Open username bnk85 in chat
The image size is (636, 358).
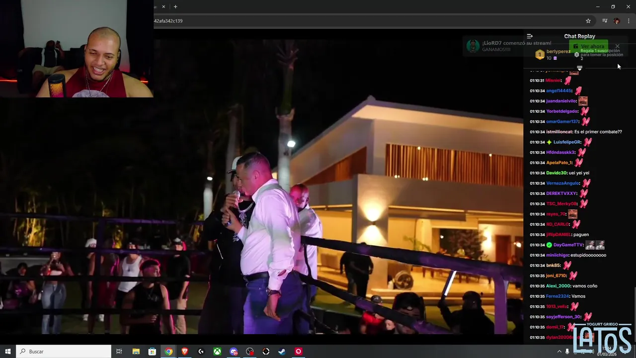click(x=553, y=266)
